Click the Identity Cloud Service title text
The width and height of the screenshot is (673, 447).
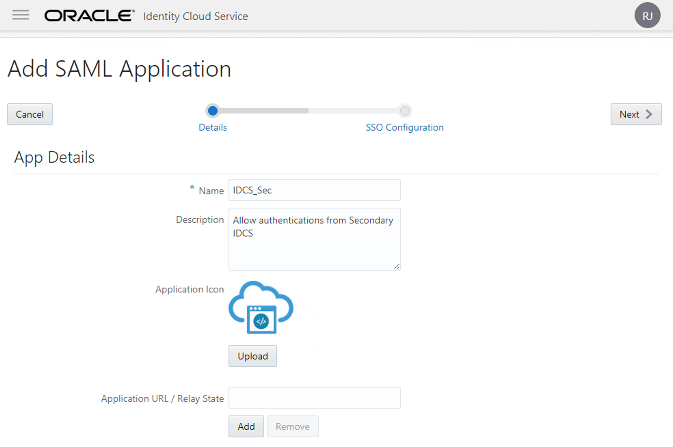pos(196,16)
